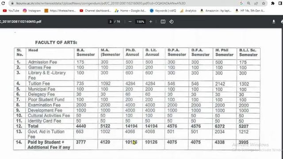Screen dimensions: 283x159
Task: Bookmark this page with the star icon
Action: point(264,3)
